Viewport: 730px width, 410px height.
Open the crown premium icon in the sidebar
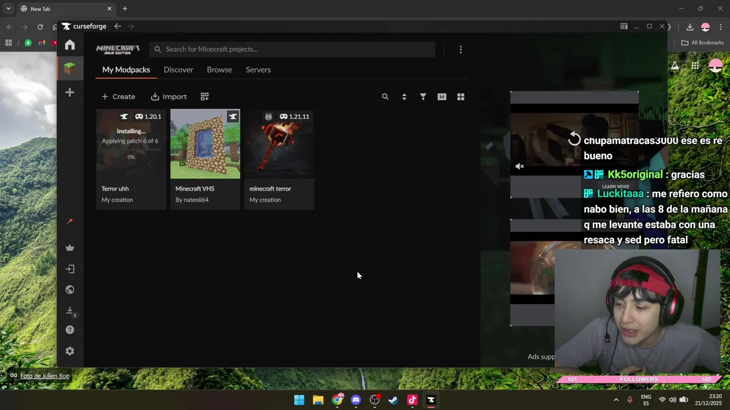(70, 248)
